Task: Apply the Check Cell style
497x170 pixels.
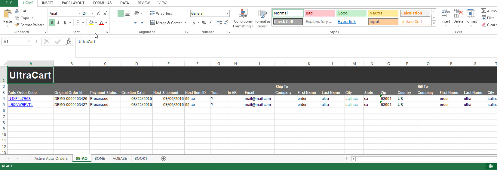Action: (x=288, y=22)
